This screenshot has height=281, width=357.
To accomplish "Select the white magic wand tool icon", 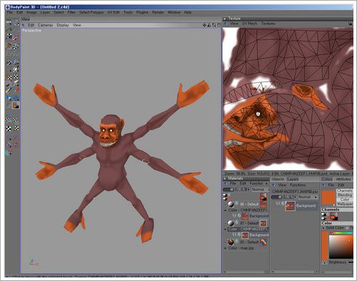I will pyautogui.click(x=16, y=69).
